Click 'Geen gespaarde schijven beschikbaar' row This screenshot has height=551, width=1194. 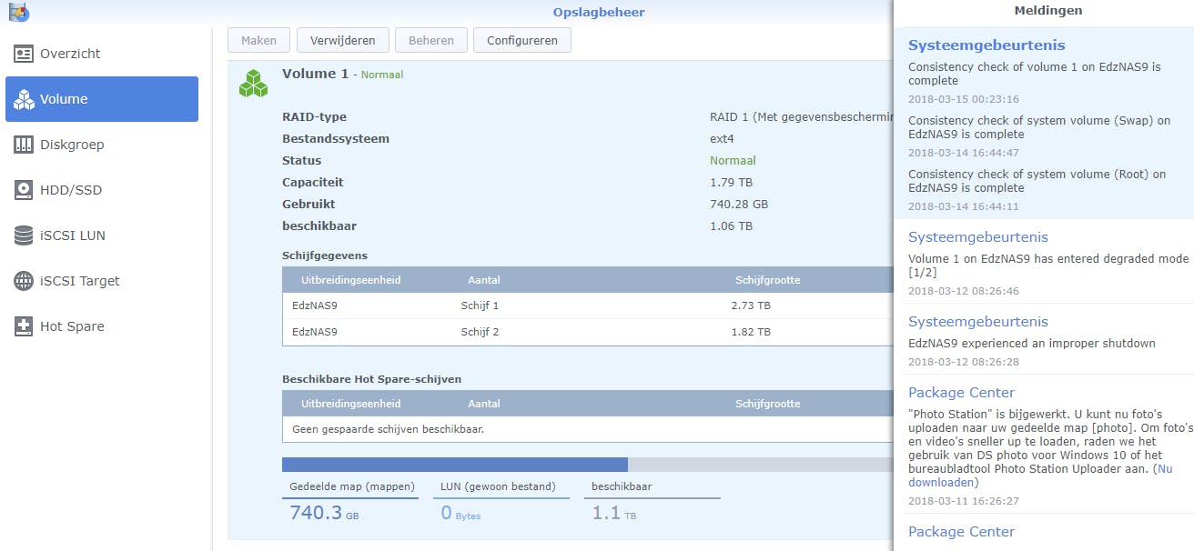(588, 428)
